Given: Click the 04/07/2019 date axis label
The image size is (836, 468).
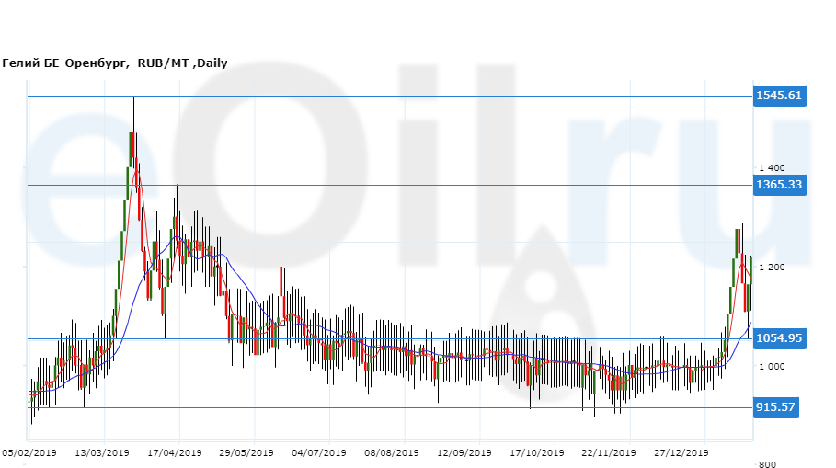Looking at the screenshot, I should click(318, 453).
